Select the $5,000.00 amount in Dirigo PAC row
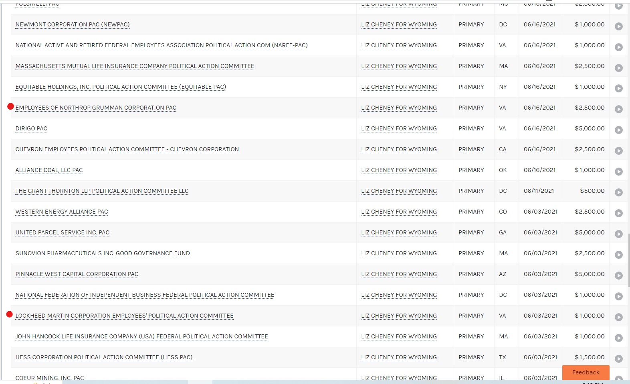 point(590,128)
